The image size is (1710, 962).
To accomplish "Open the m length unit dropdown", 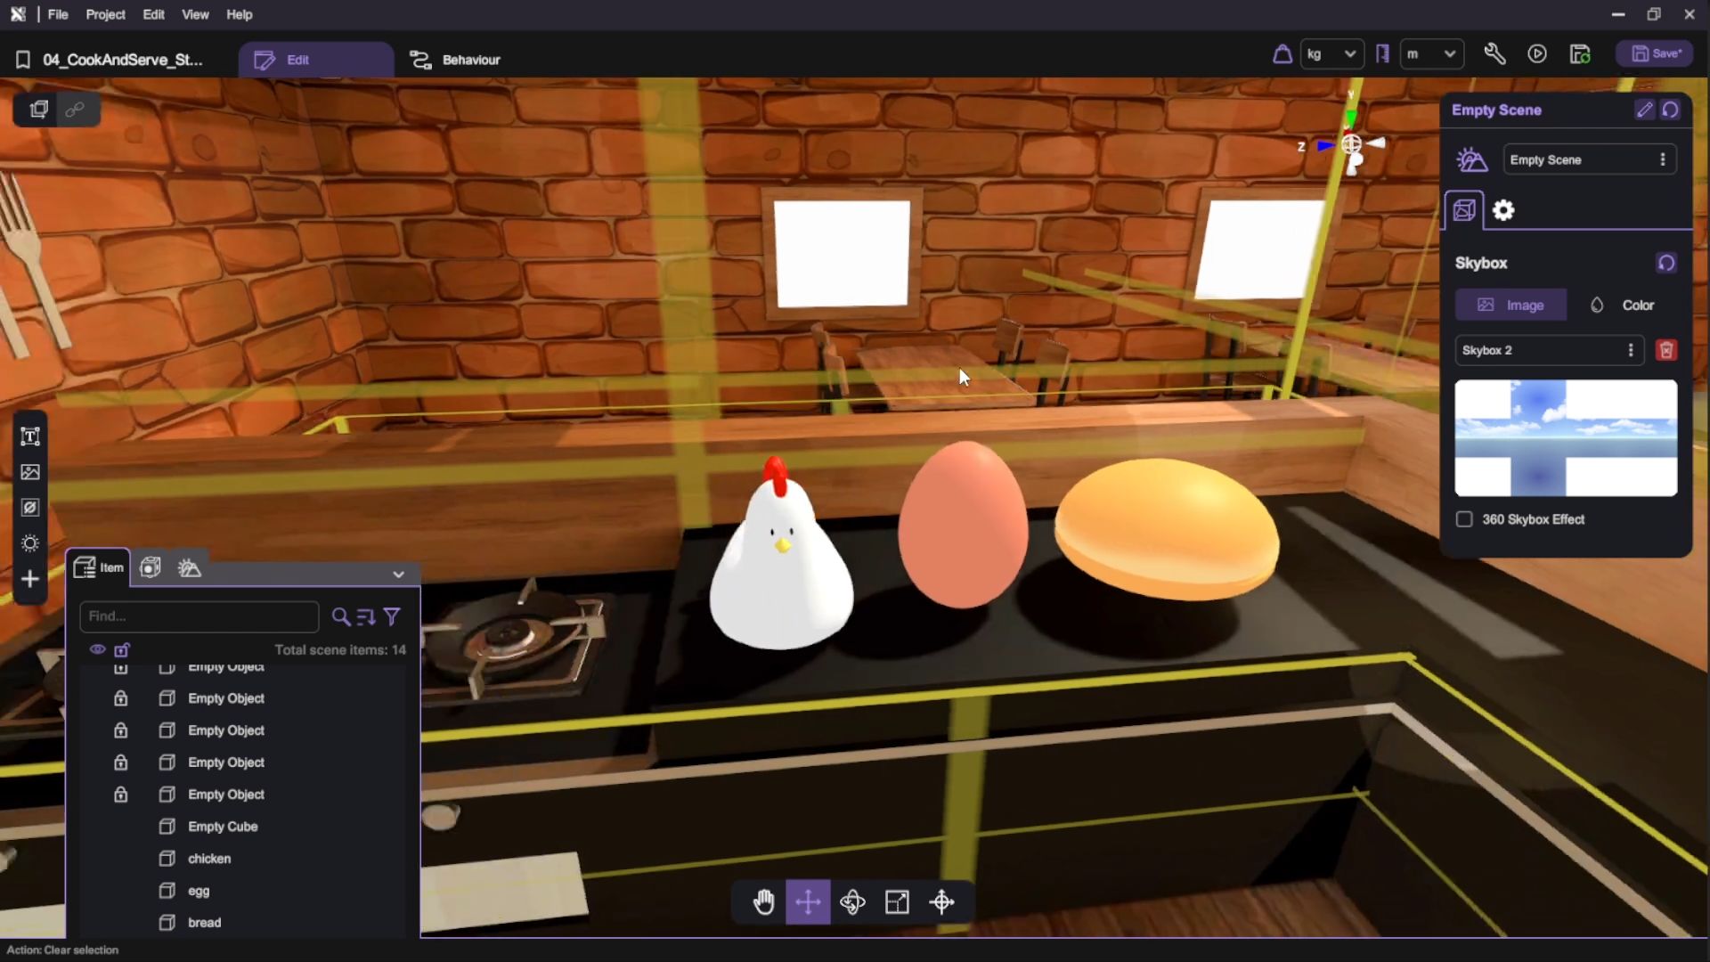I will click(x=1431, y=54).
